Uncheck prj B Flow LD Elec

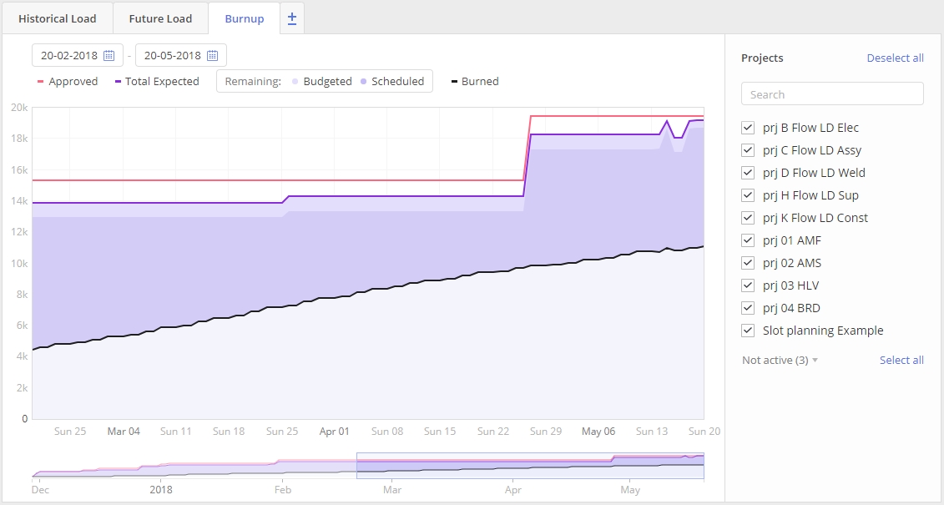coord(748,128)
